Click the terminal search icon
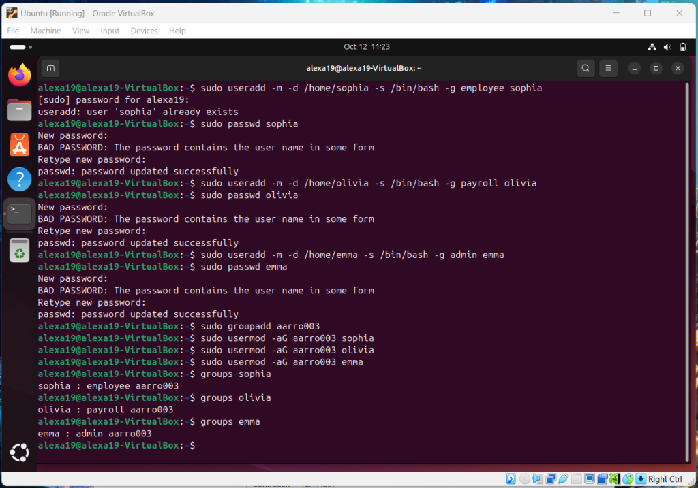 (x=586, y=68)
